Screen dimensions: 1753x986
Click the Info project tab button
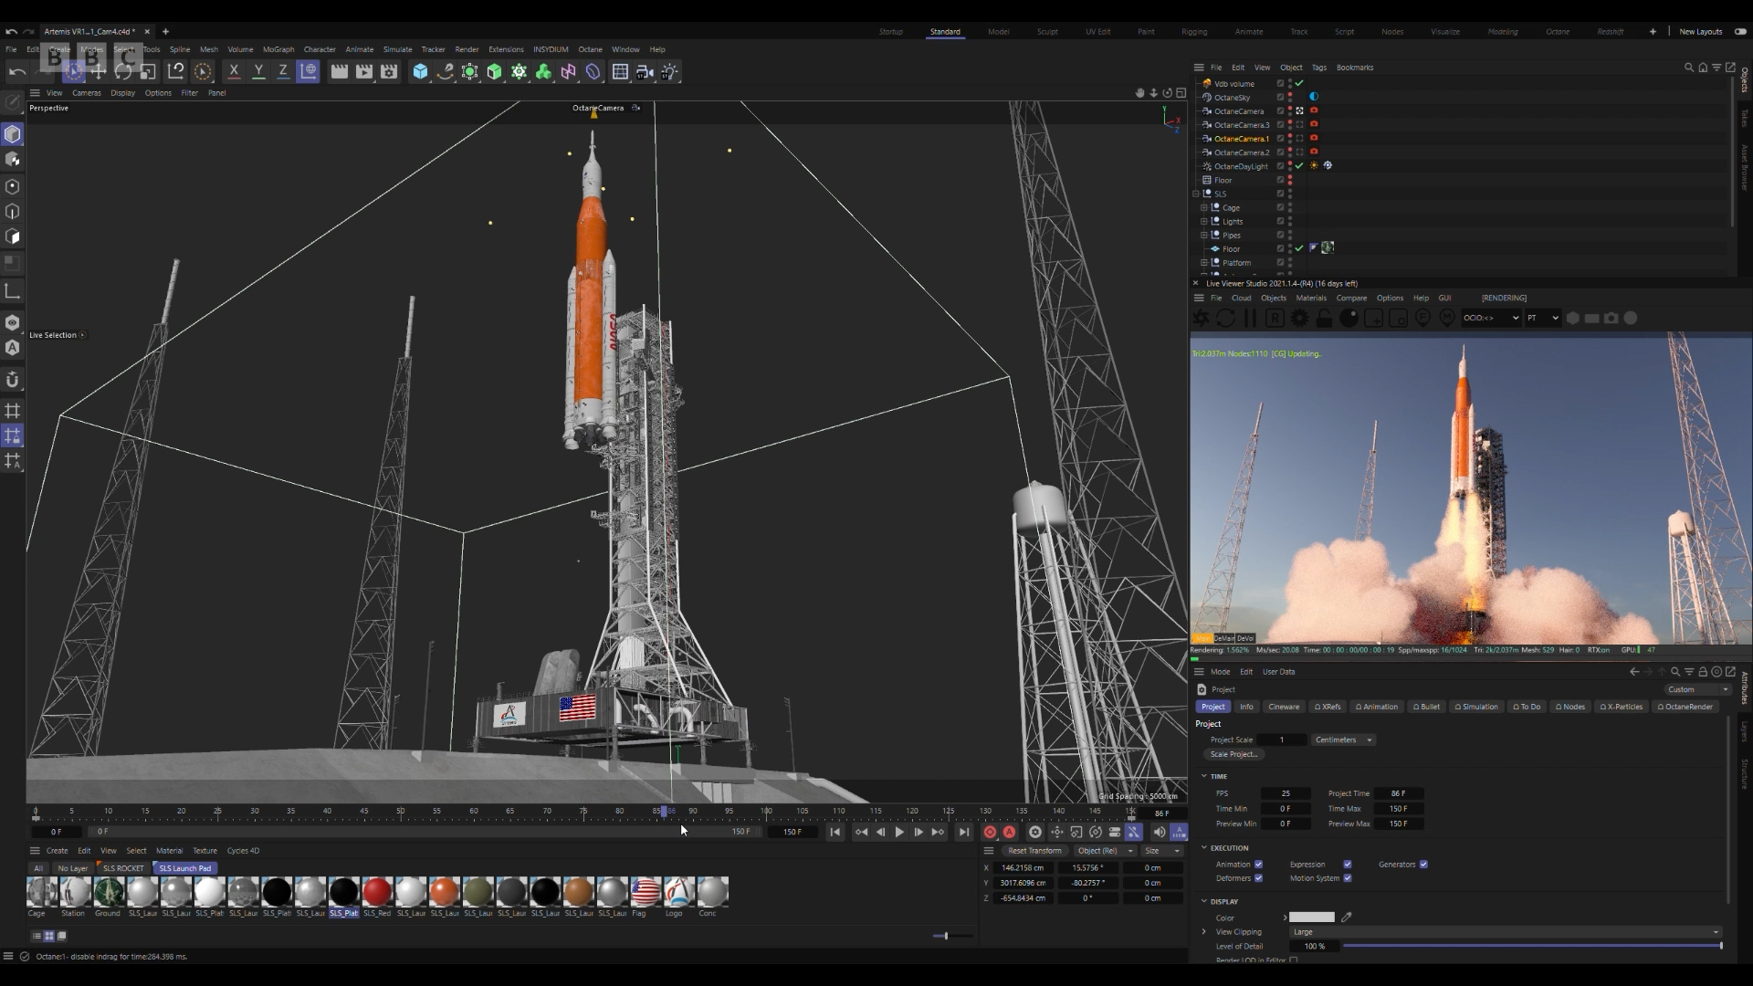(1246, 707)
